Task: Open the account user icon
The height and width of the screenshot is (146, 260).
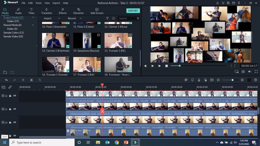Action: click(x=217, y=3)
